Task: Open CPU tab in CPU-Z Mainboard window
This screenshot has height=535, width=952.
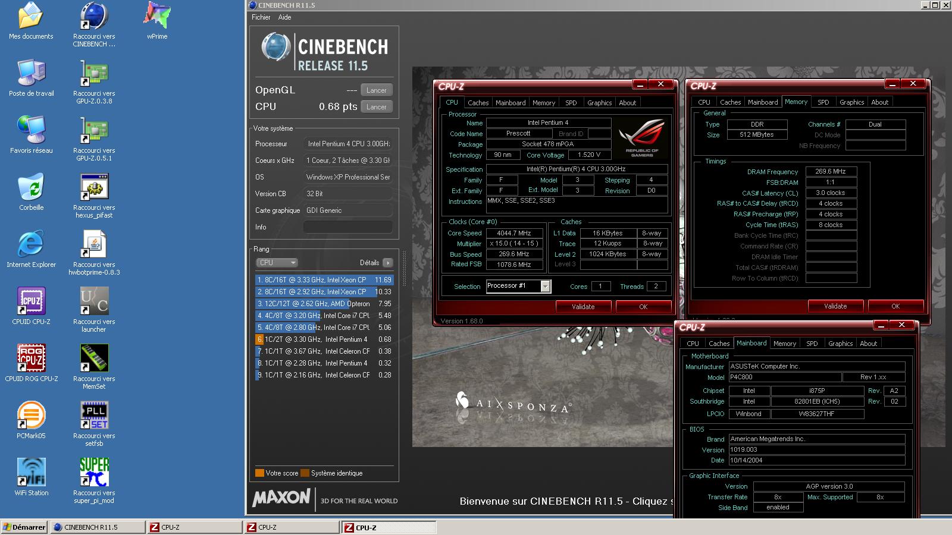Action: pyautogui.click(x=693, y=344)
